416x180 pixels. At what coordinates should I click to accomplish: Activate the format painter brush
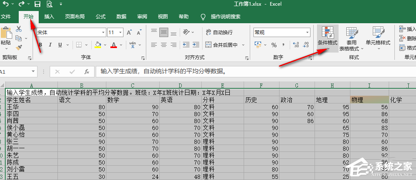(x=19, y=48)
